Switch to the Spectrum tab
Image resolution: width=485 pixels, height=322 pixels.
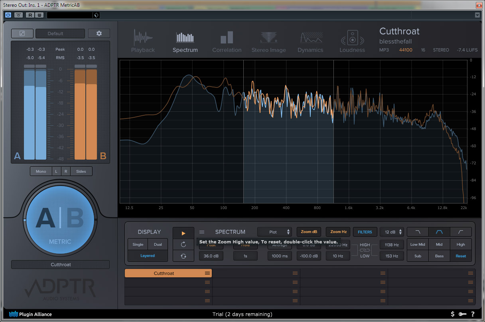click(185, 41)
